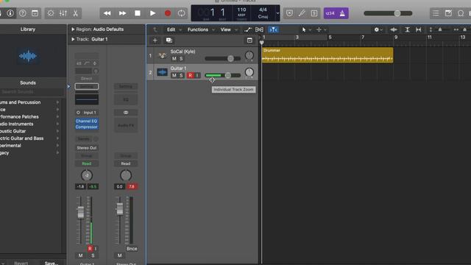Viewport: 471px width, 265px height.
Task: Toggle the 1234 Count-in button
Action: [330, 13]
